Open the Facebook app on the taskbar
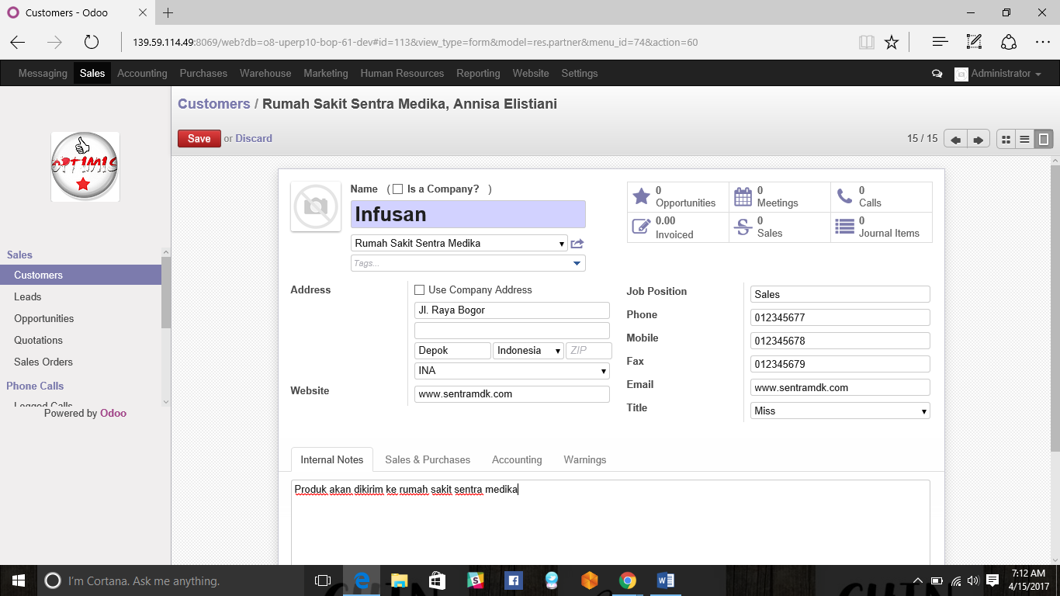 tap(514, 580)
